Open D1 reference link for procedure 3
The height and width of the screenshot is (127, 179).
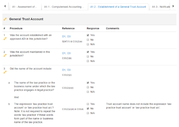[64, 70]
